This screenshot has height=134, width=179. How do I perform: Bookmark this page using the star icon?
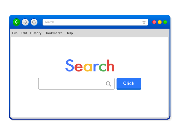pos(144,22)
